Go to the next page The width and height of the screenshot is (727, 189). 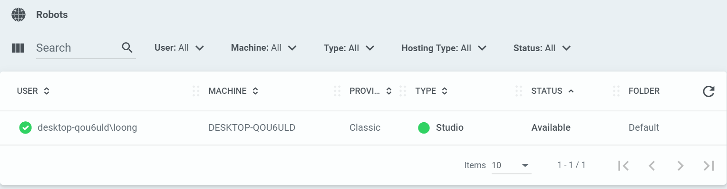[680, 165]
